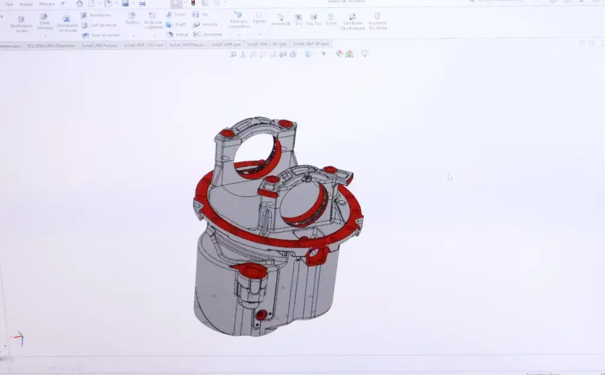Choose the Loft ile Kesim command

[x=99, y=25]
